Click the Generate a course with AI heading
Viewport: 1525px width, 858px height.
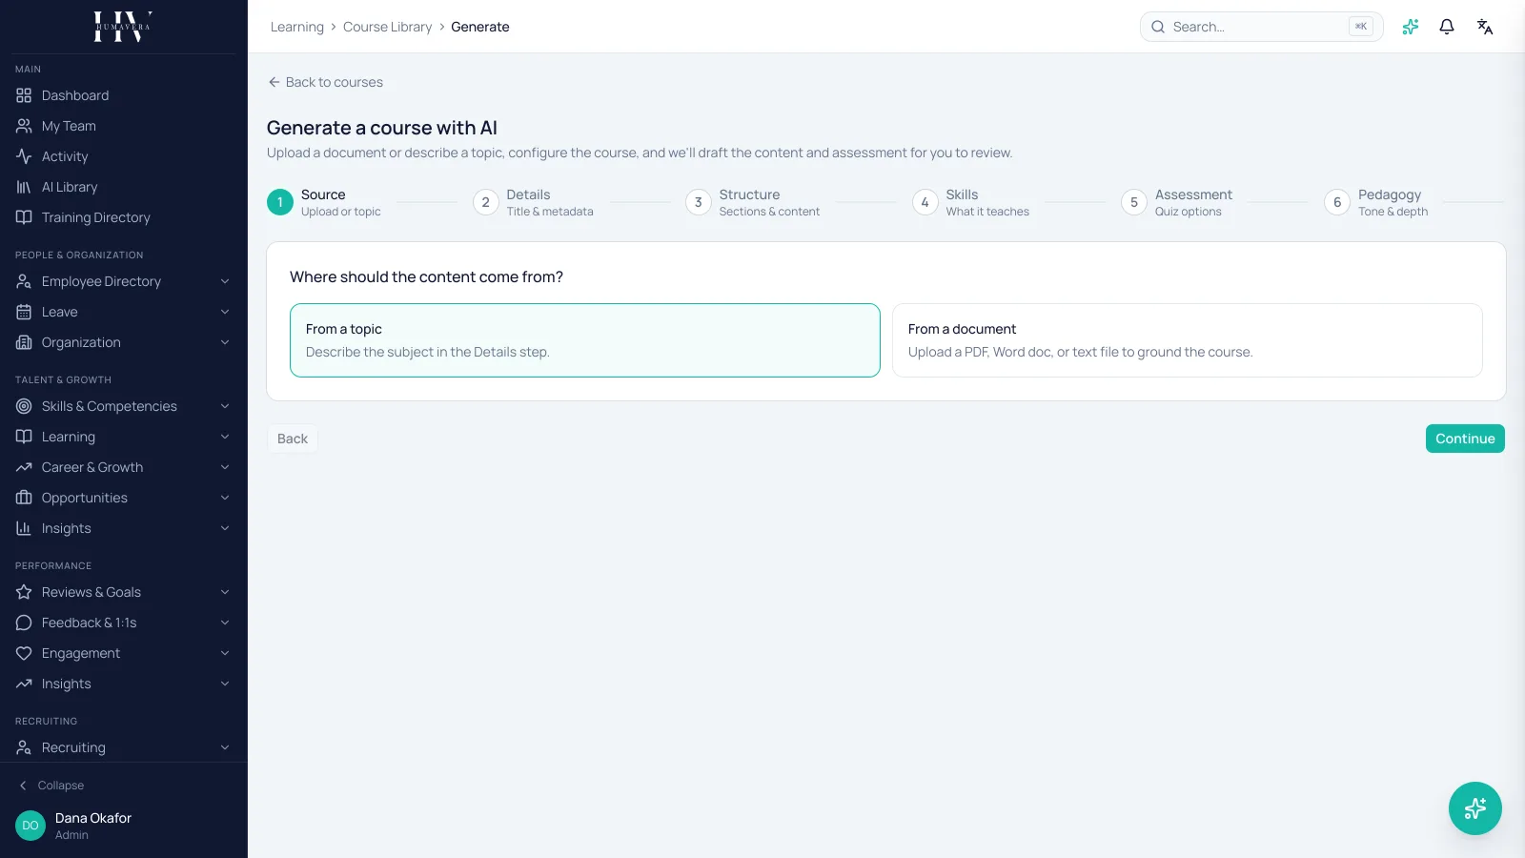(382, 128)
